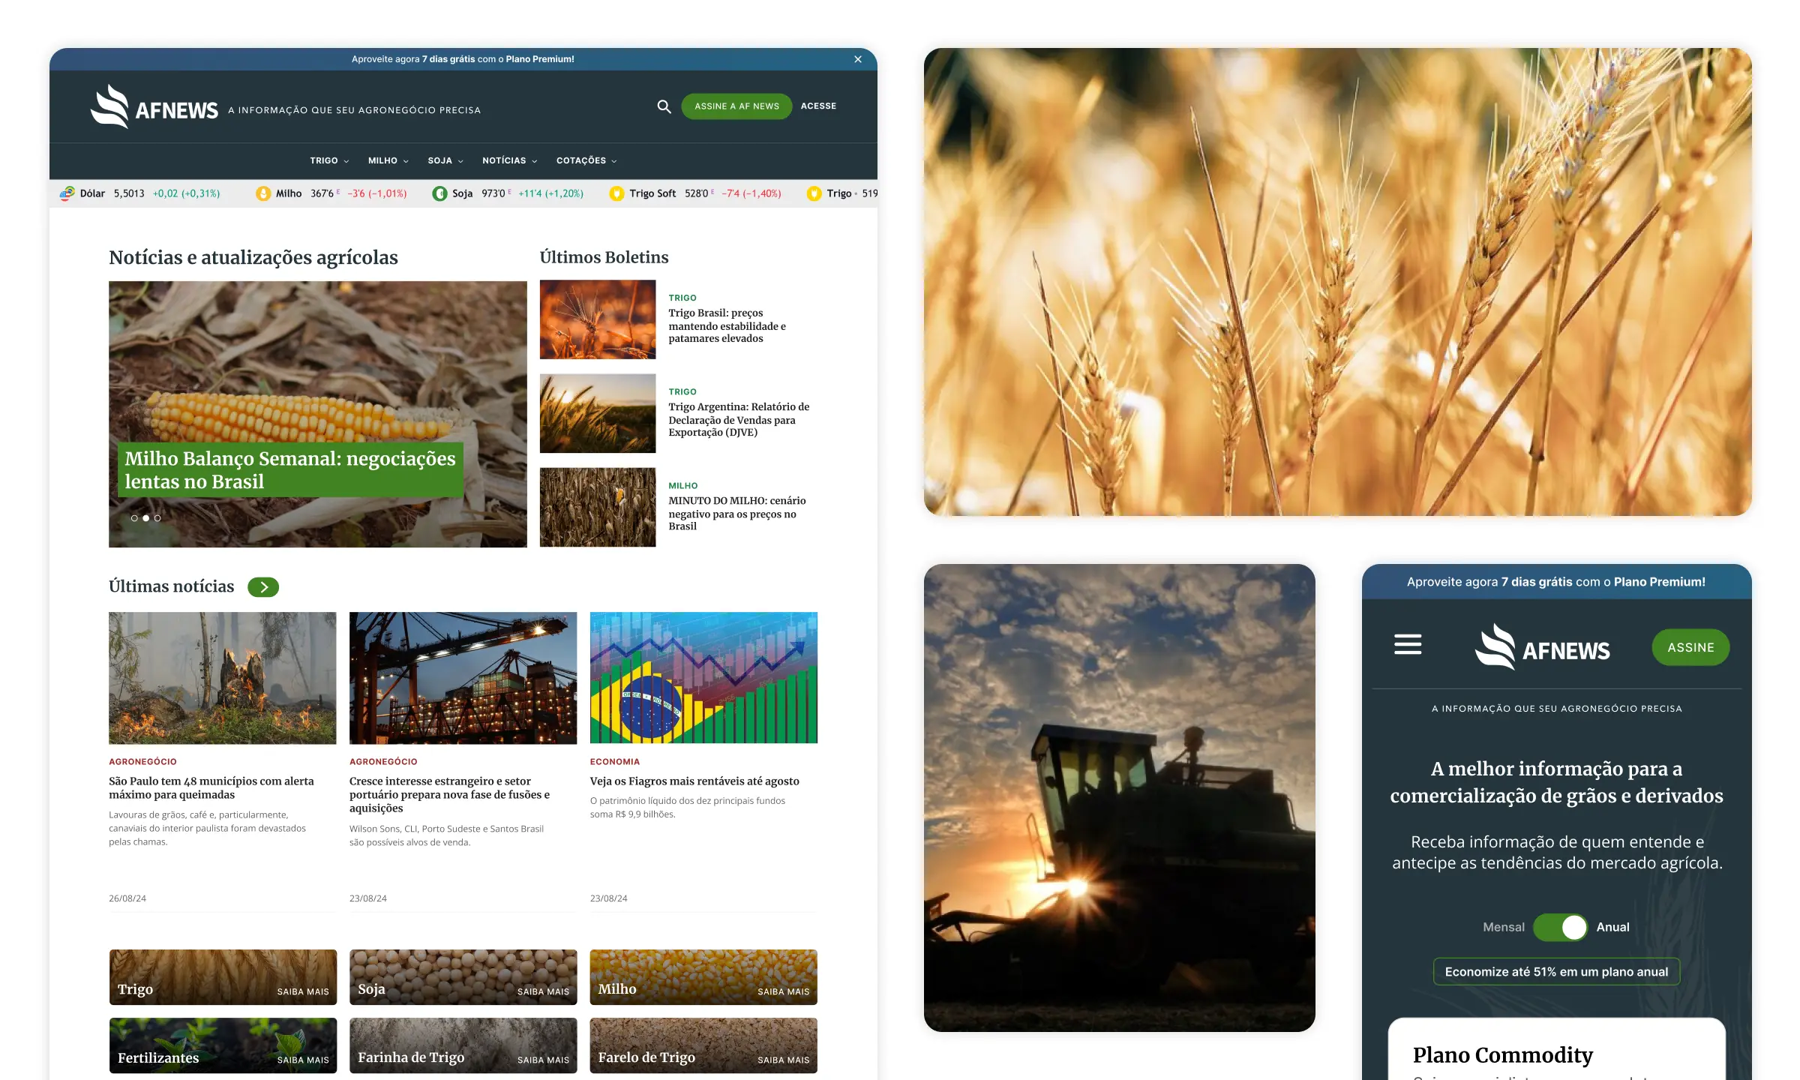Click the AFNEWS logo in desktop header

(x=154, y=107)
